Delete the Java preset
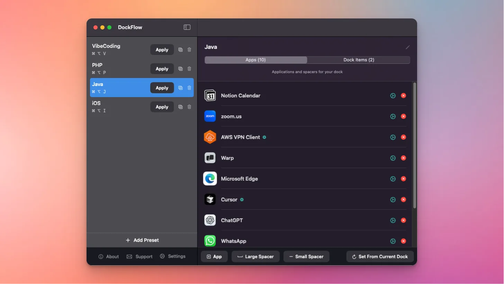This screenshot has width=504, height=284. 189,88
